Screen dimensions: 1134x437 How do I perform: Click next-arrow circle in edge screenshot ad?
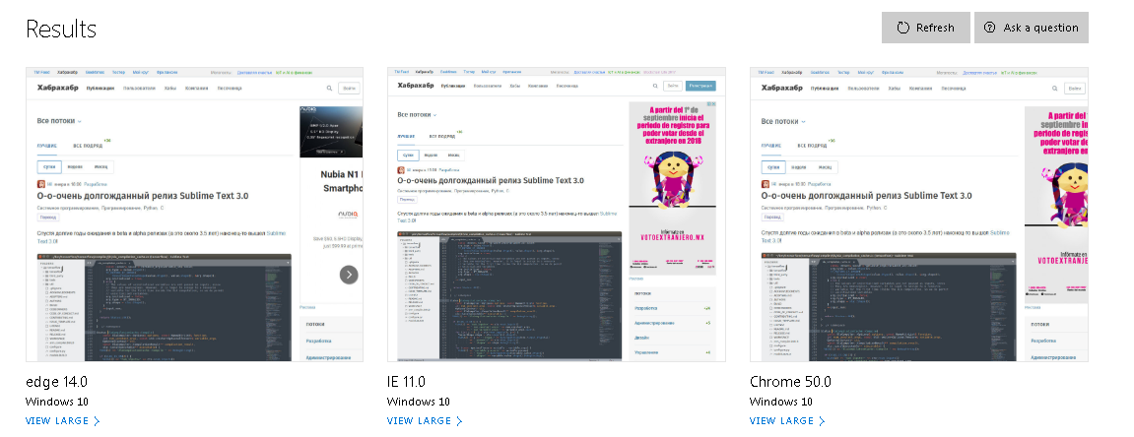349,275
